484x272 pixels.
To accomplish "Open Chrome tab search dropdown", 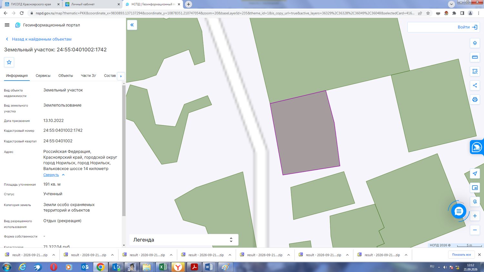I will click(x=451, y=4).
